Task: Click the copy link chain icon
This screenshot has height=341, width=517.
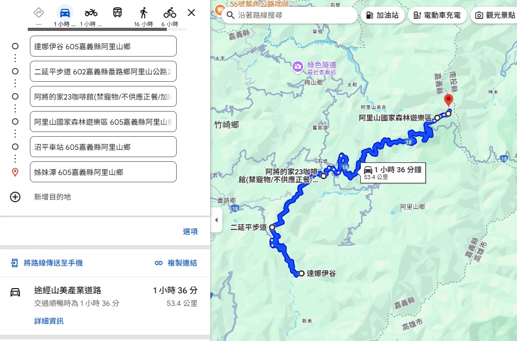Action: click(x=158, y=263)
